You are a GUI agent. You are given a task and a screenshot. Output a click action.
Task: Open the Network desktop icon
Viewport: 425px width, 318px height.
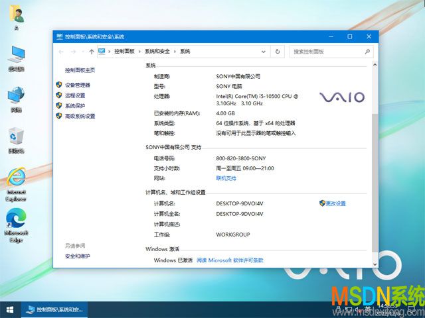16,99
